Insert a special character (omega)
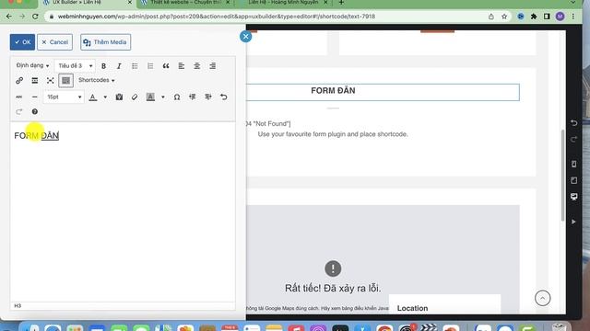The image size is (590, 331). [177, 97]
